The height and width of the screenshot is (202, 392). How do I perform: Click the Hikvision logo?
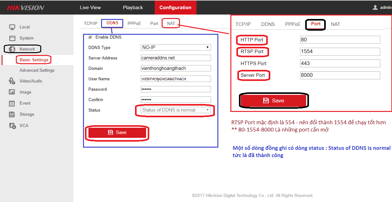click(26, 8)
